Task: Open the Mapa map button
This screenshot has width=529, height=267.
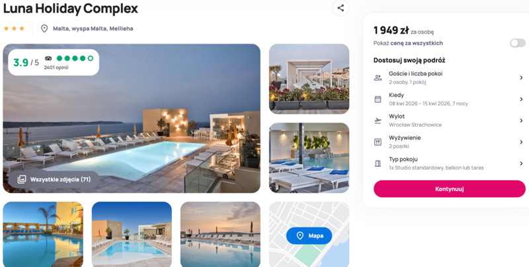Action: coord(309,236)
